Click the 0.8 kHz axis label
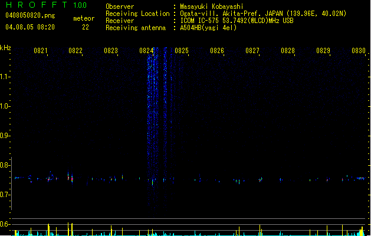The height and width of the screenshot is (236, 371). 5,165
